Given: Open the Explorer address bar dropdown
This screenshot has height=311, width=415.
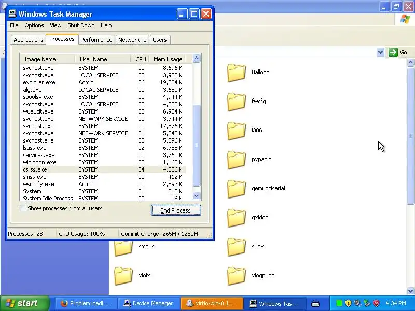Looking at the screenshot, I should (x=380, y=52).
